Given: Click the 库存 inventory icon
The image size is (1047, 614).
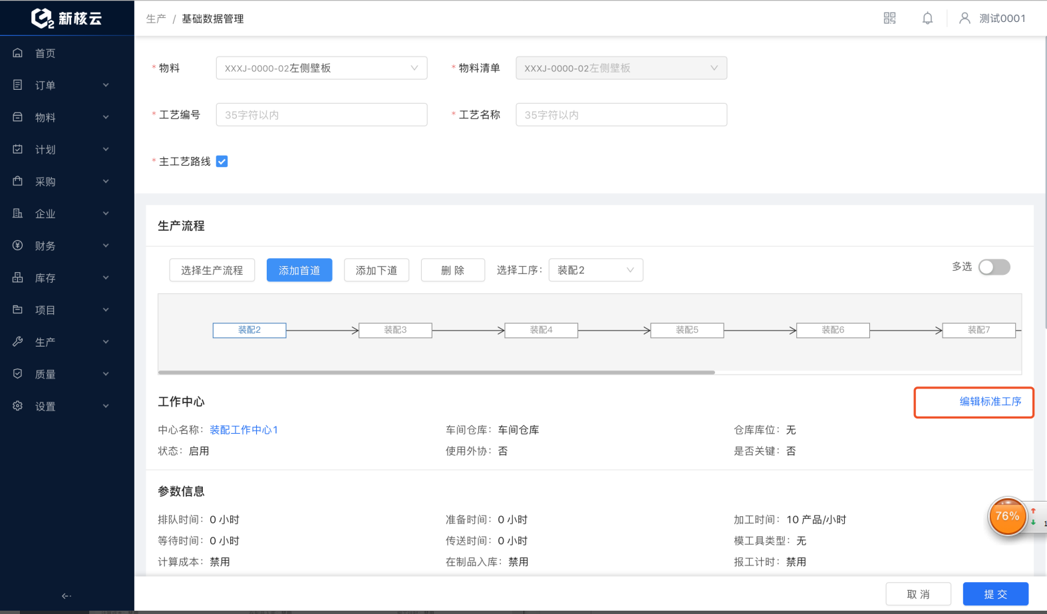Looking at the screenshot, I should tap(18, 277).
